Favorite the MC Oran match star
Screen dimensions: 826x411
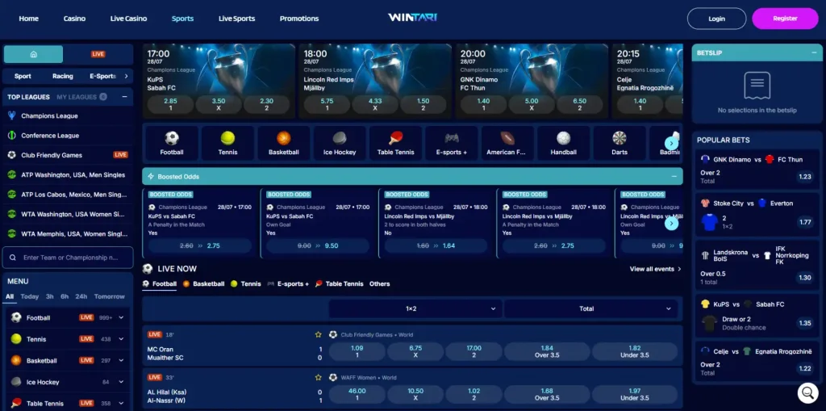318,334
